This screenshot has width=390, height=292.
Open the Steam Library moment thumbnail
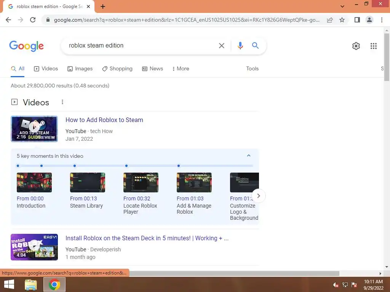click(88, 182)
